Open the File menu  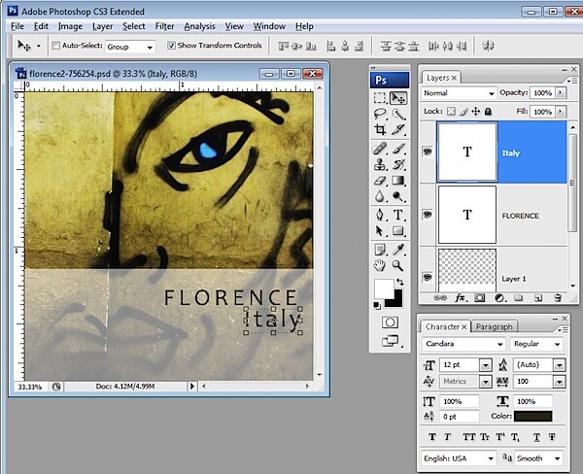pyautogui.click(x=17, y=26)
